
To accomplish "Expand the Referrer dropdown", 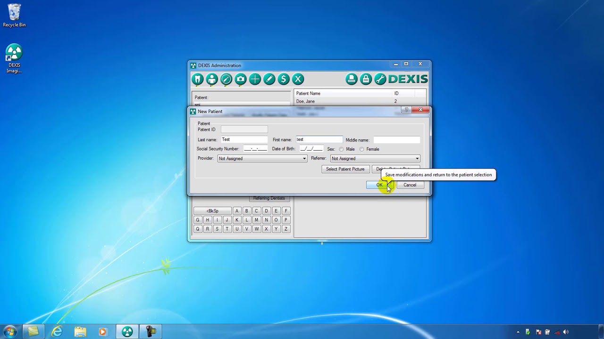I will pos(417,159).
